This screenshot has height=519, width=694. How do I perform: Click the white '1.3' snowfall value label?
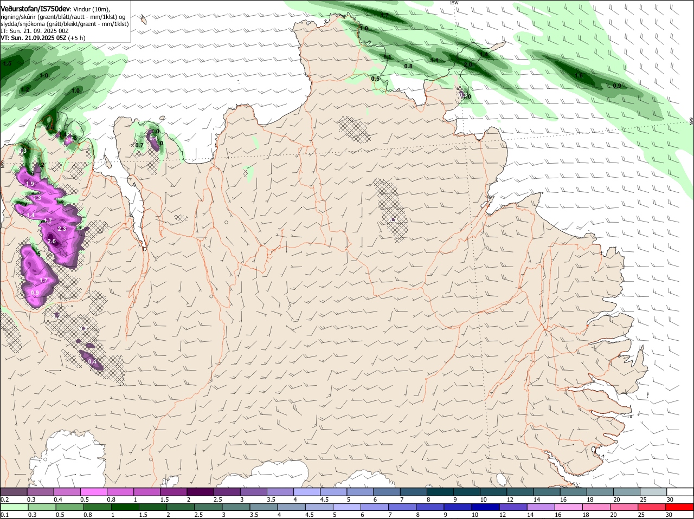pyautogui.click(x=37, y=198)
